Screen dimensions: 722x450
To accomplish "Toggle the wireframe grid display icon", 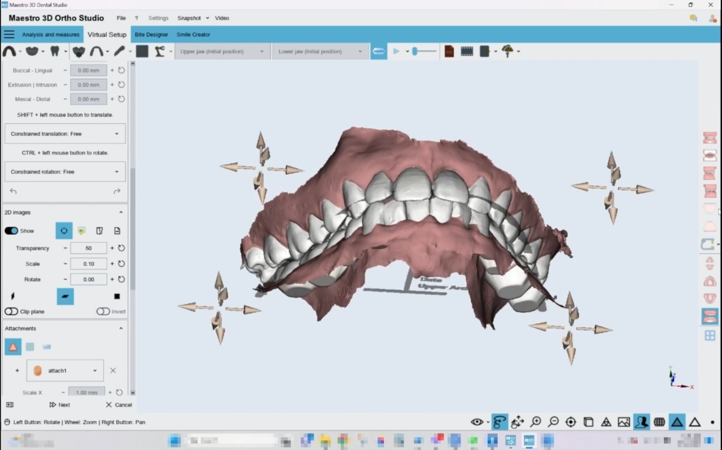I will point(659,422).
